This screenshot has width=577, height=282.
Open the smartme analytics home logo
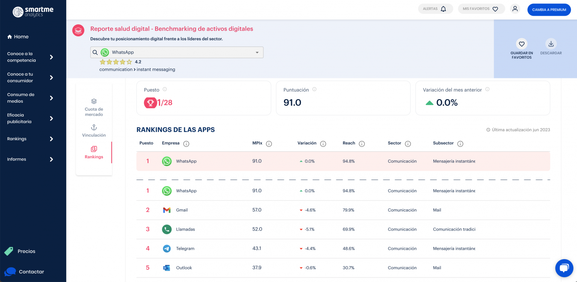[33, 12]
